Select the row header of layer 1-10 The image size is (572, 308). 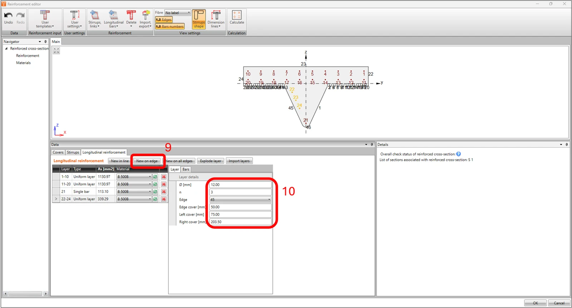(x=56, y=177)
